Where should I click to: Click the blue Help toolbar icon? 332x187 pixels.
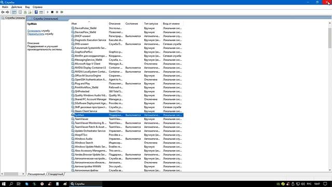tap(36, 12)
